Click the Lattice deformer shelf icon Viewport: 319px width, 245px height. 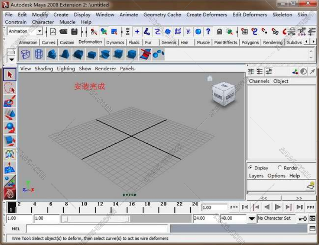tap(26, 54)
